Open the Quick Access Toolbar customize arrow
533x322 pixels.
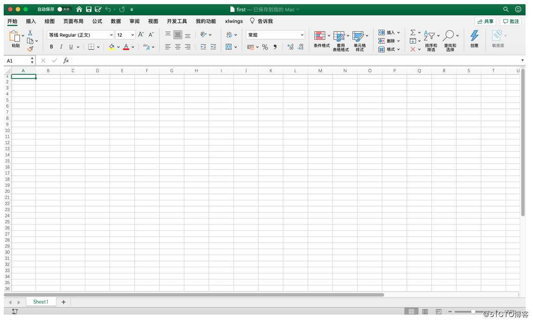click(x=132, y=9)
